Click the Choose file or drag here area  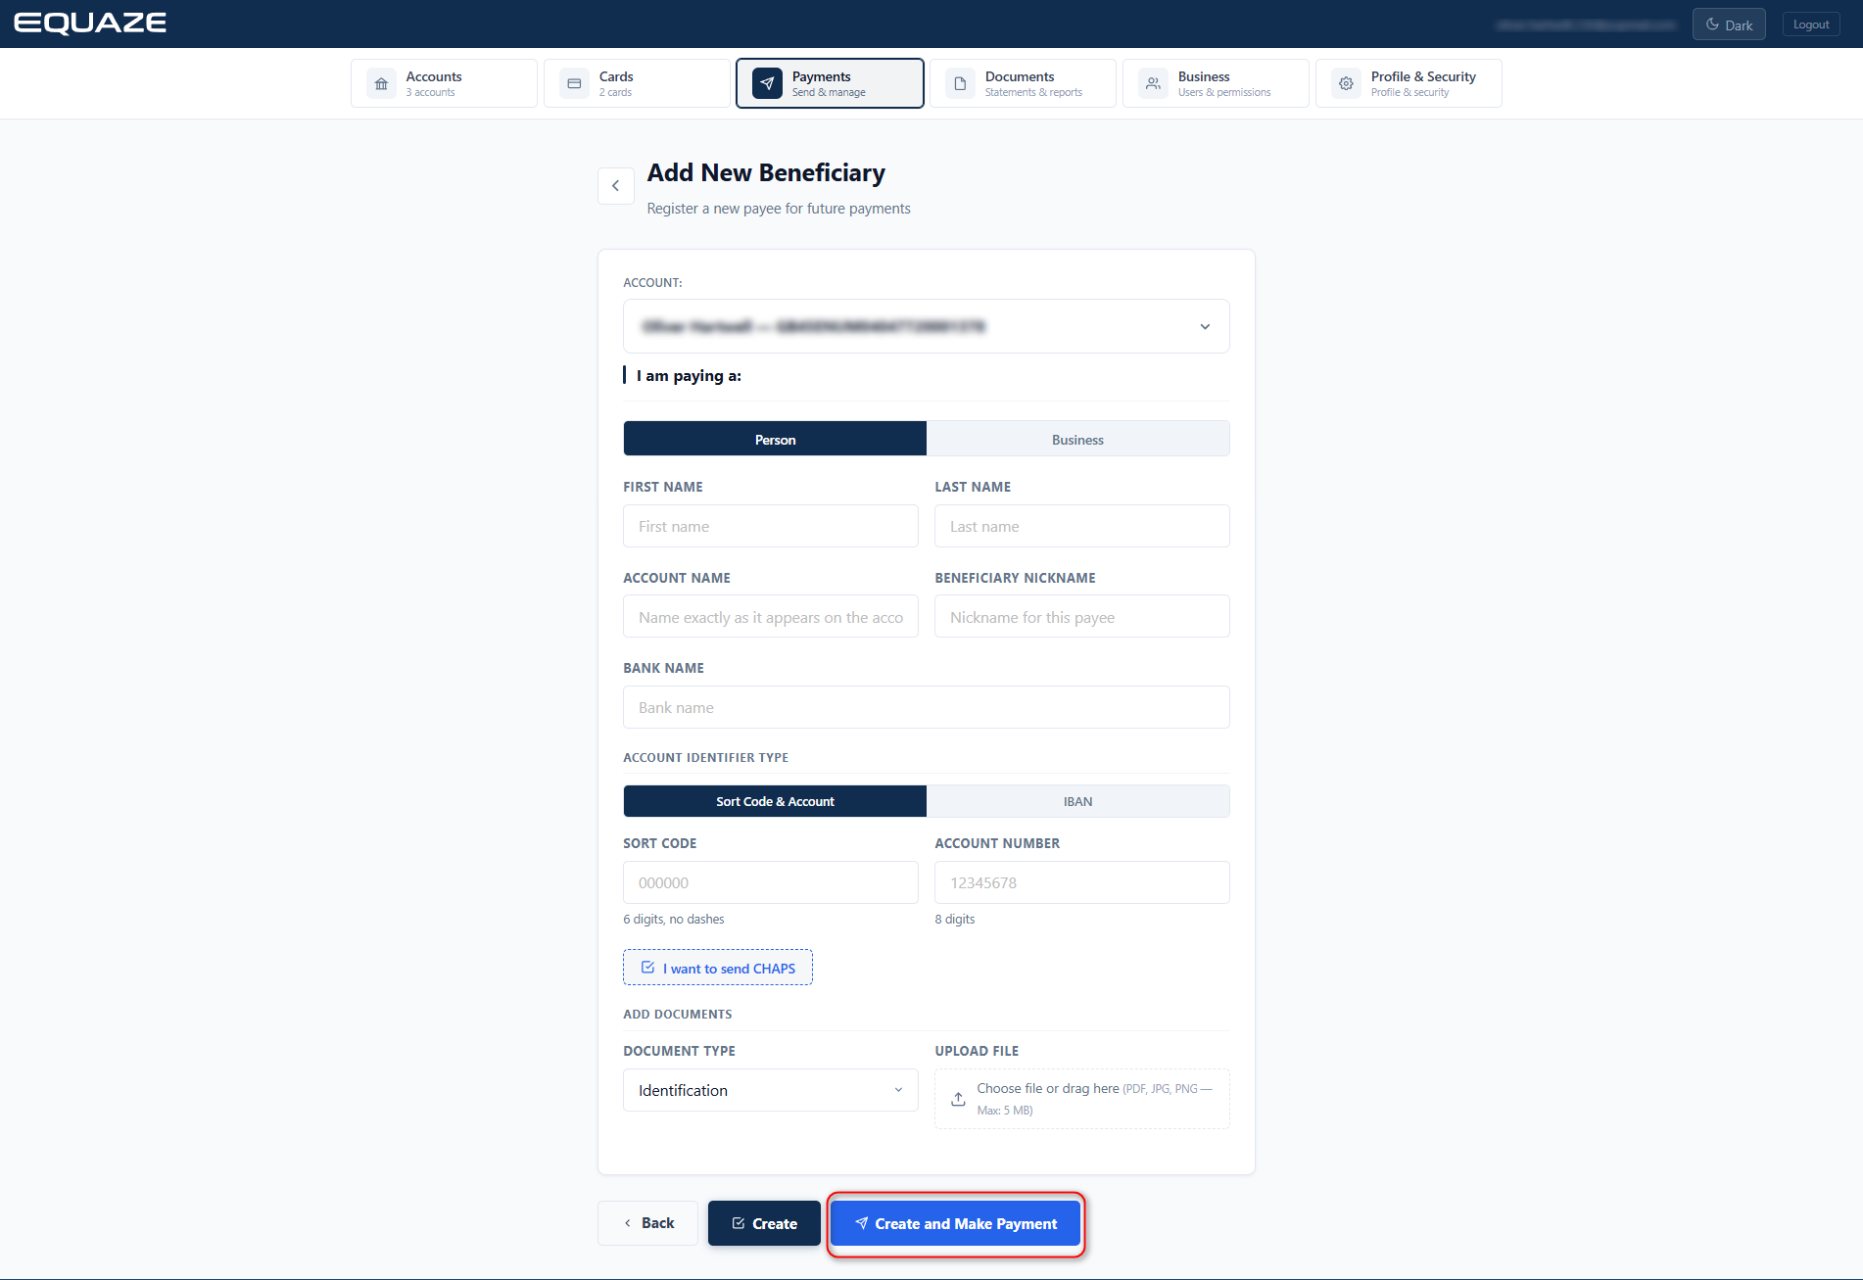(1082, 1099)
